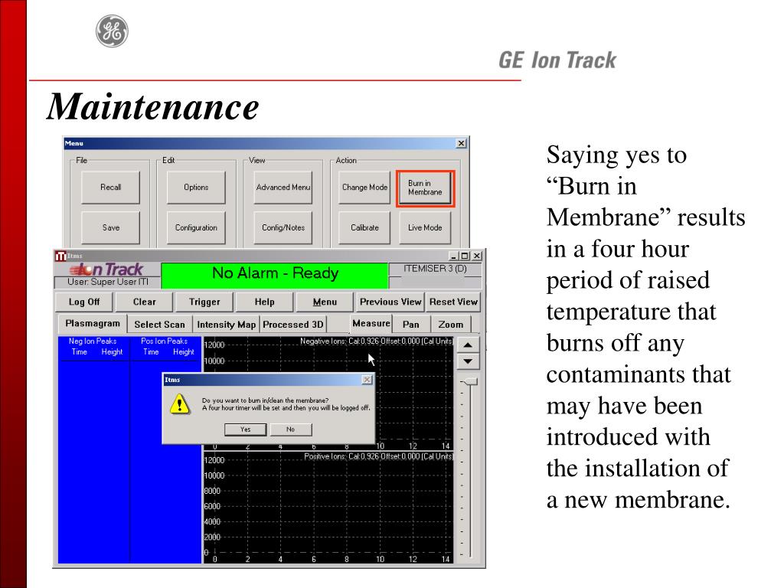Select the Pan mode button

[411, 325]
